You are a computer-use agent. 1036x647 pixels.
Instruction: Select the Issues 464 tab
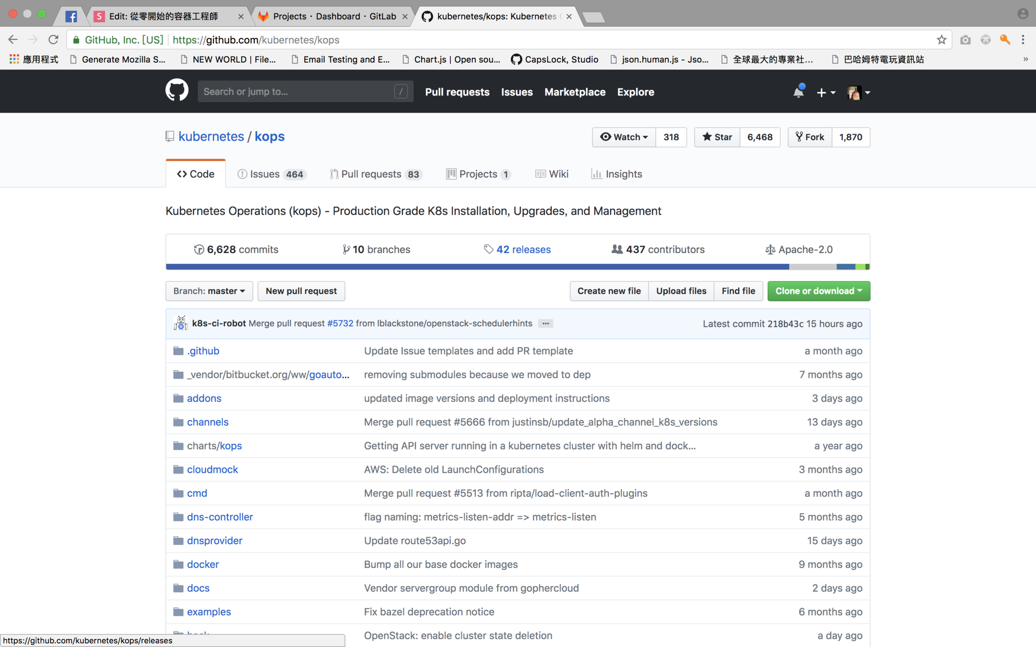(271, 174)
